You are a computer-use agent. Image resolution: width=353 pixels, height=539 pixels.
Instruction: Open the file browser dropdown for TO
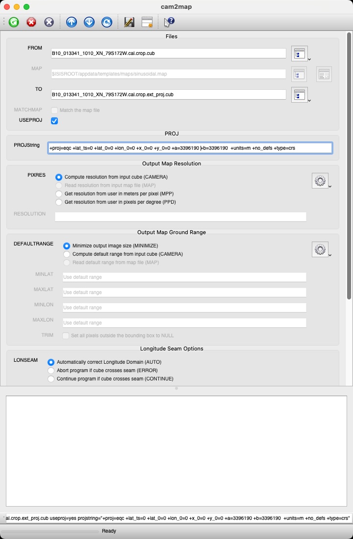pyautogui.click(x=300, y=94)
